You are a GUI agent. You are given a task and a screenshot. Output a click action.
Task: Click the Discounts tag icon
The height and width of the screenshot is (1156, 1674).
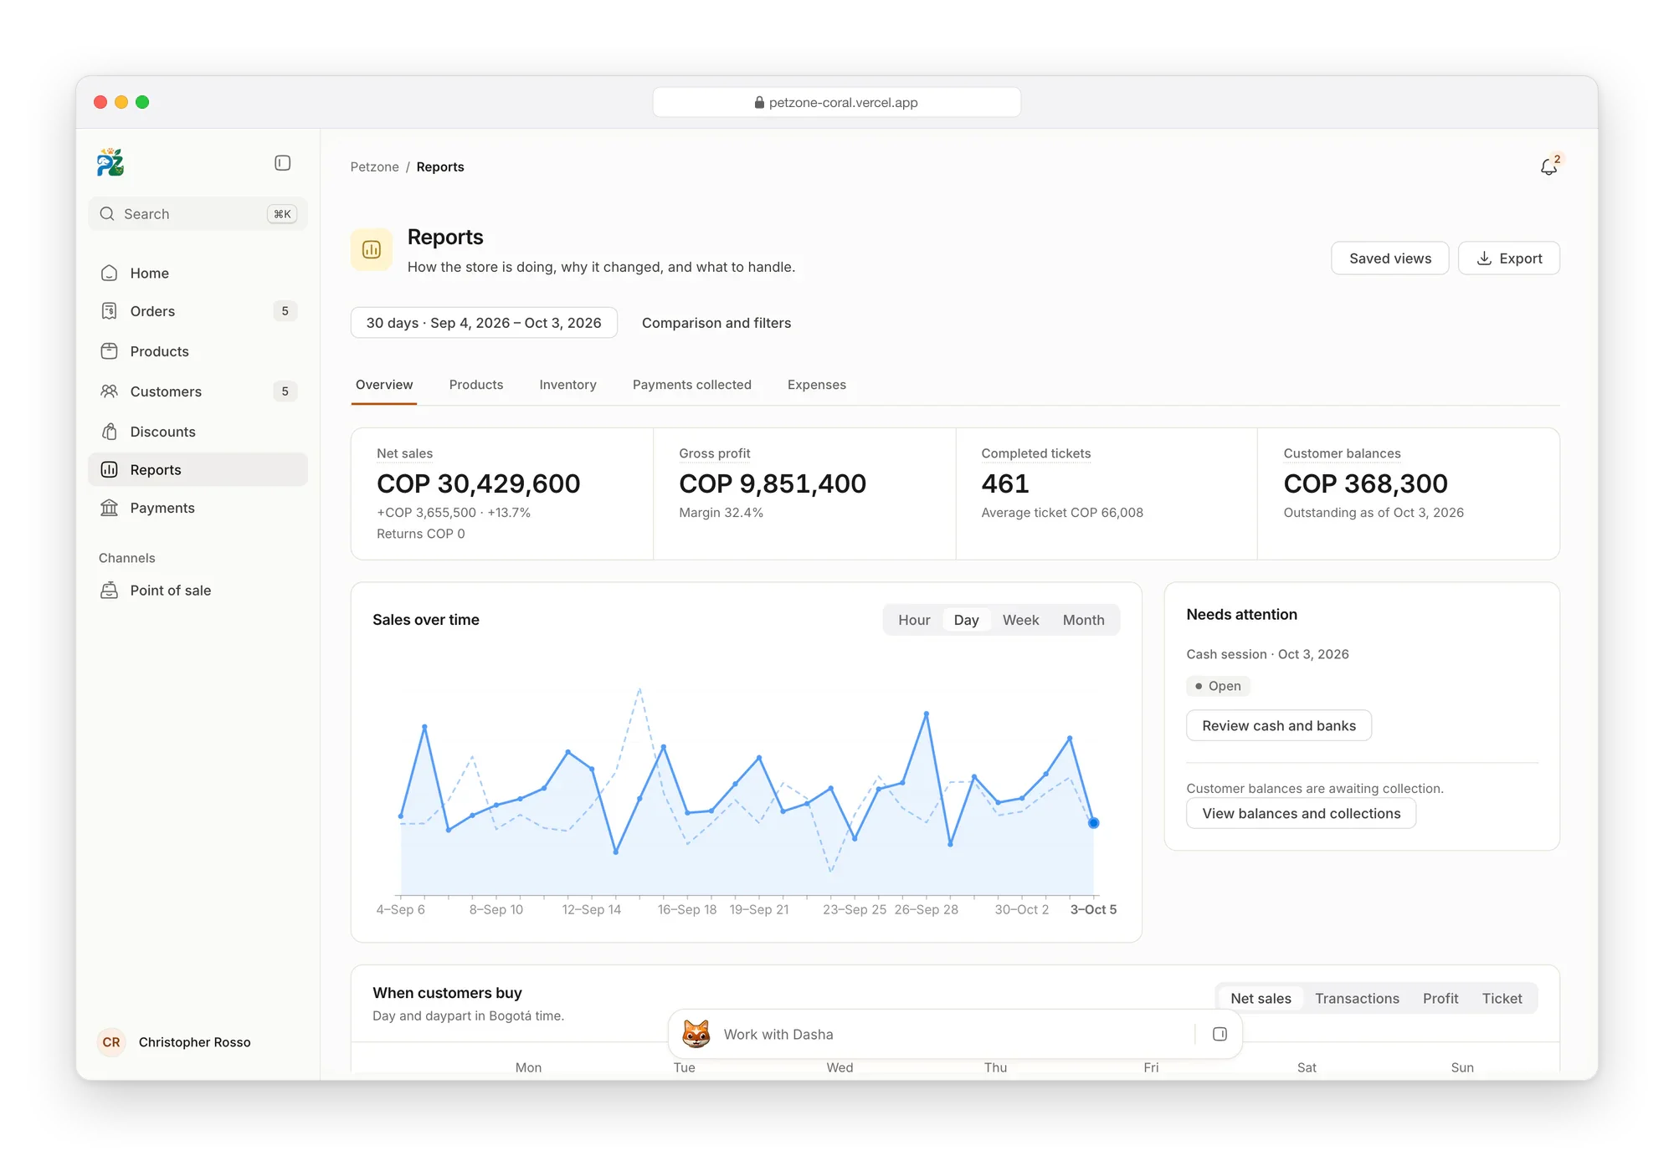click(109, 432)
